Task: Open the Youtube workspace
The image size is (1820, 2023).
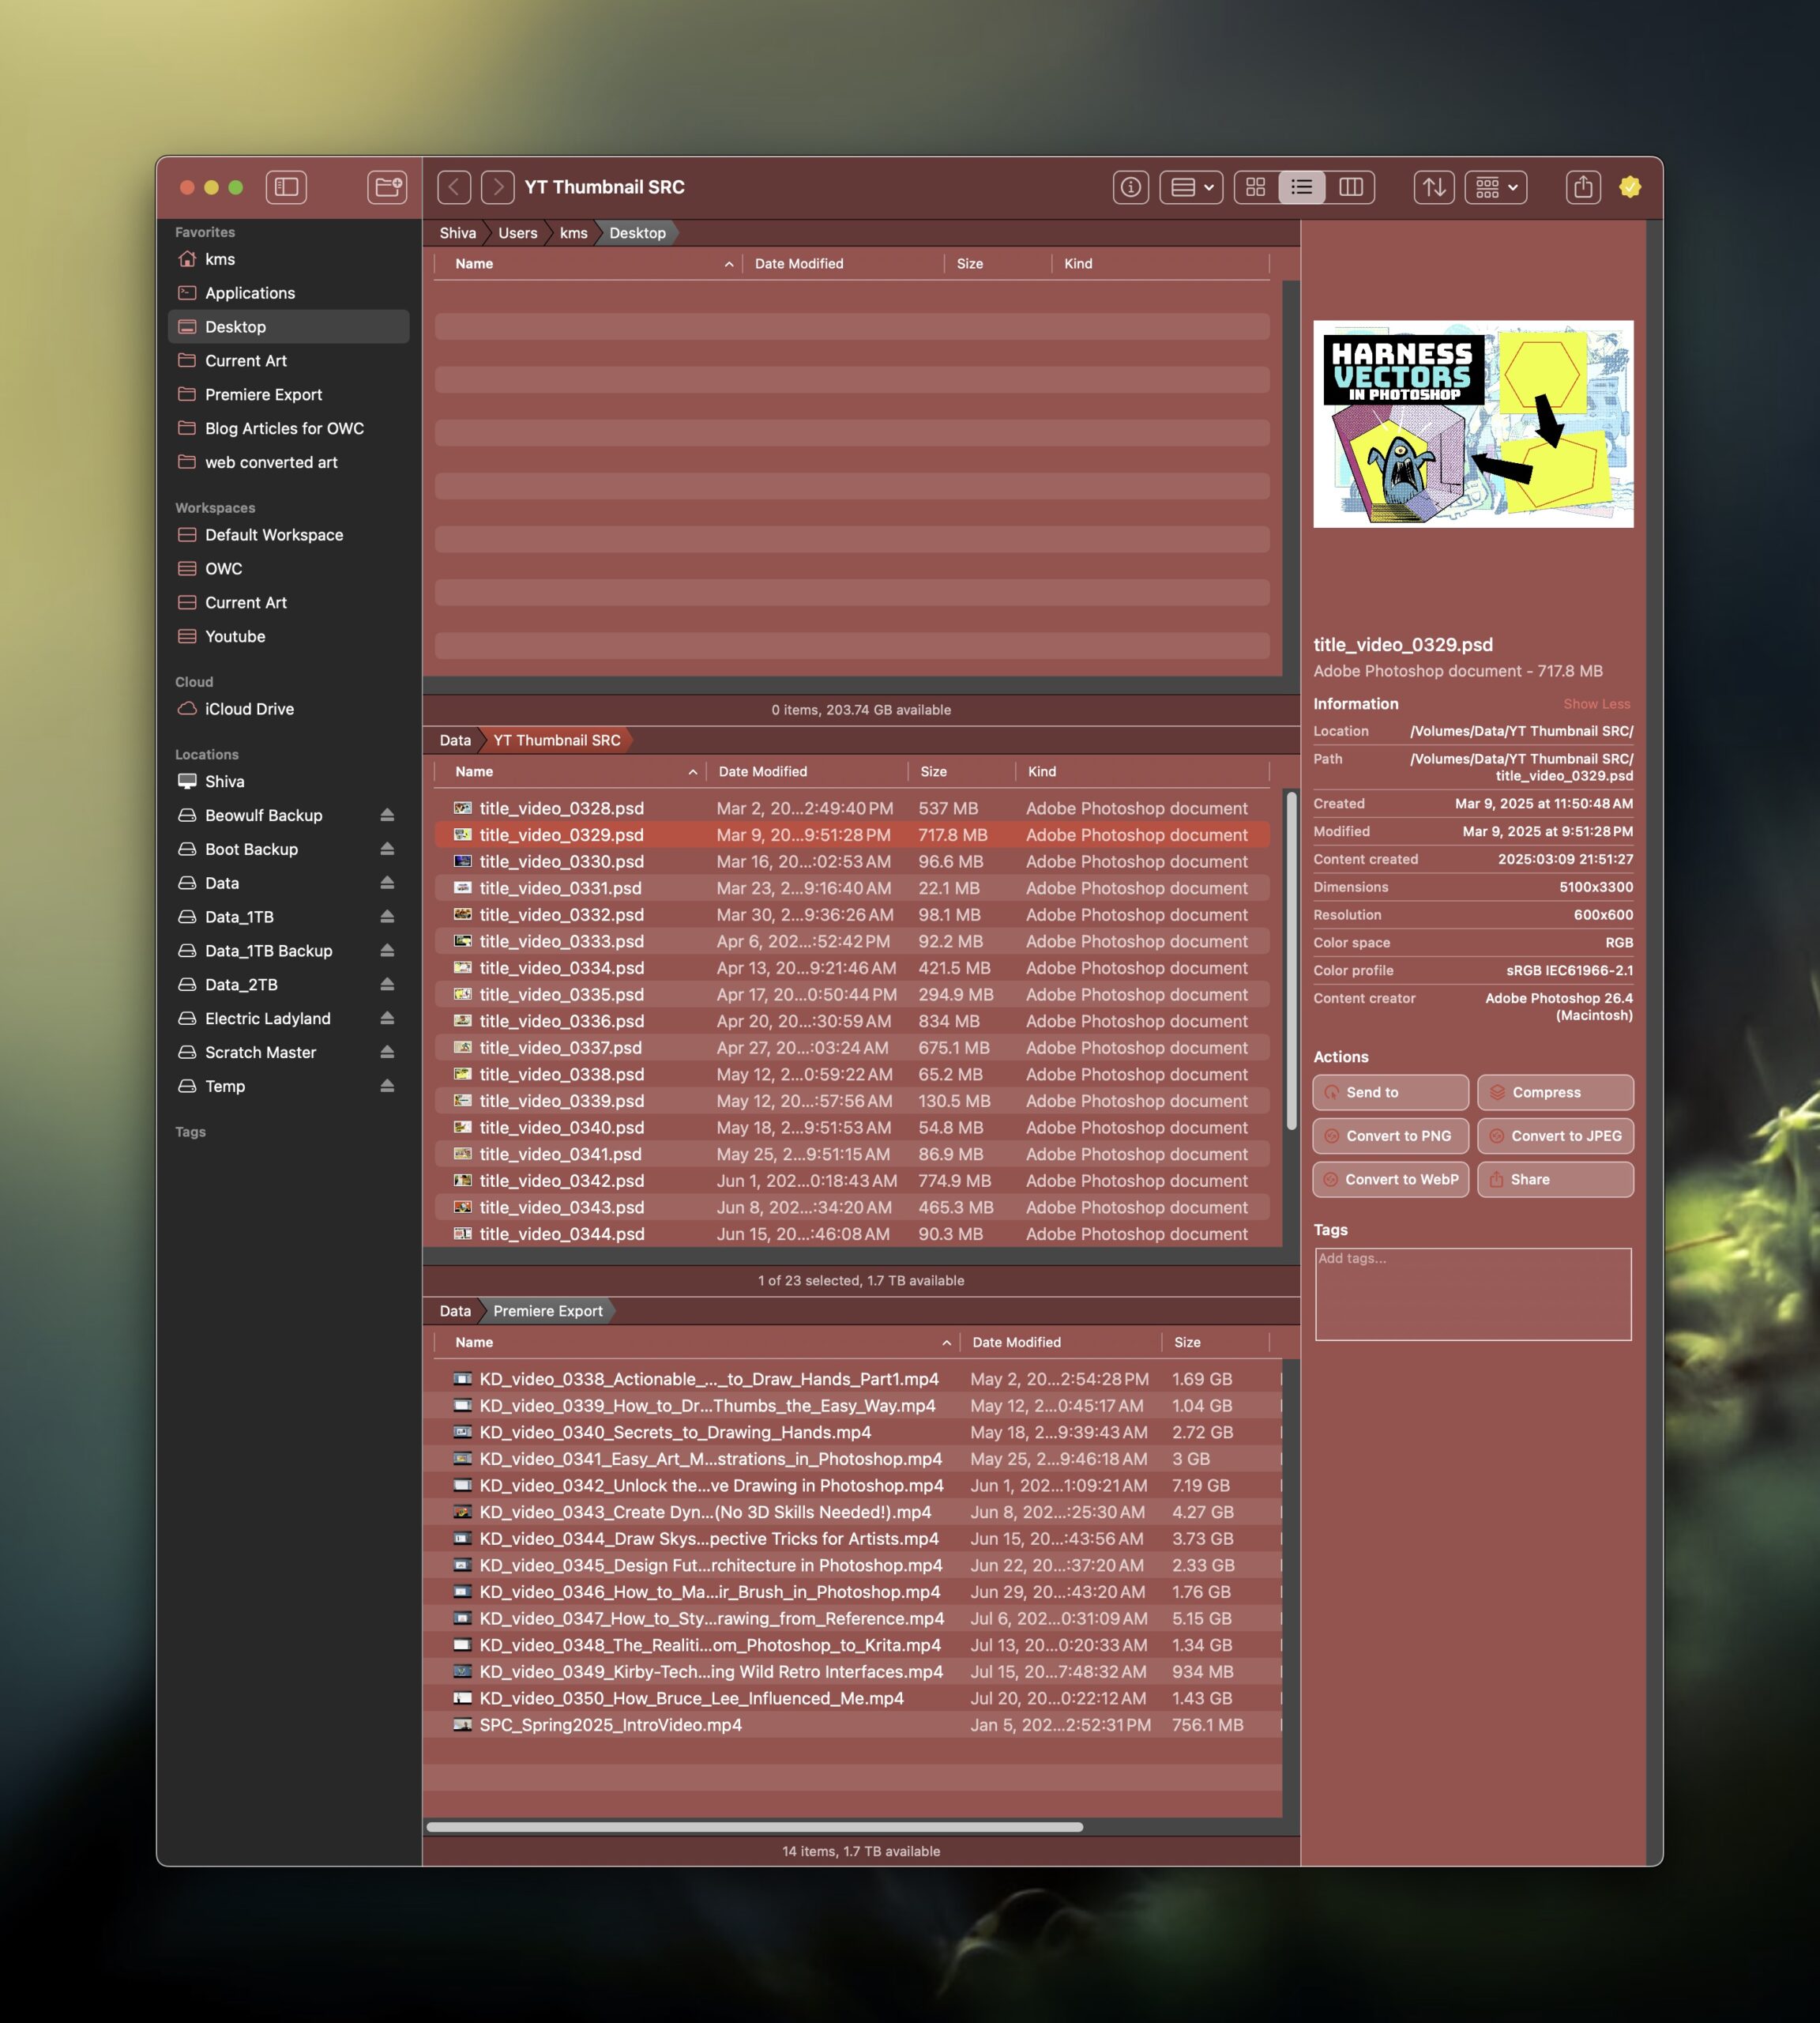Action: pyautogui.click(x=235, y=636)
